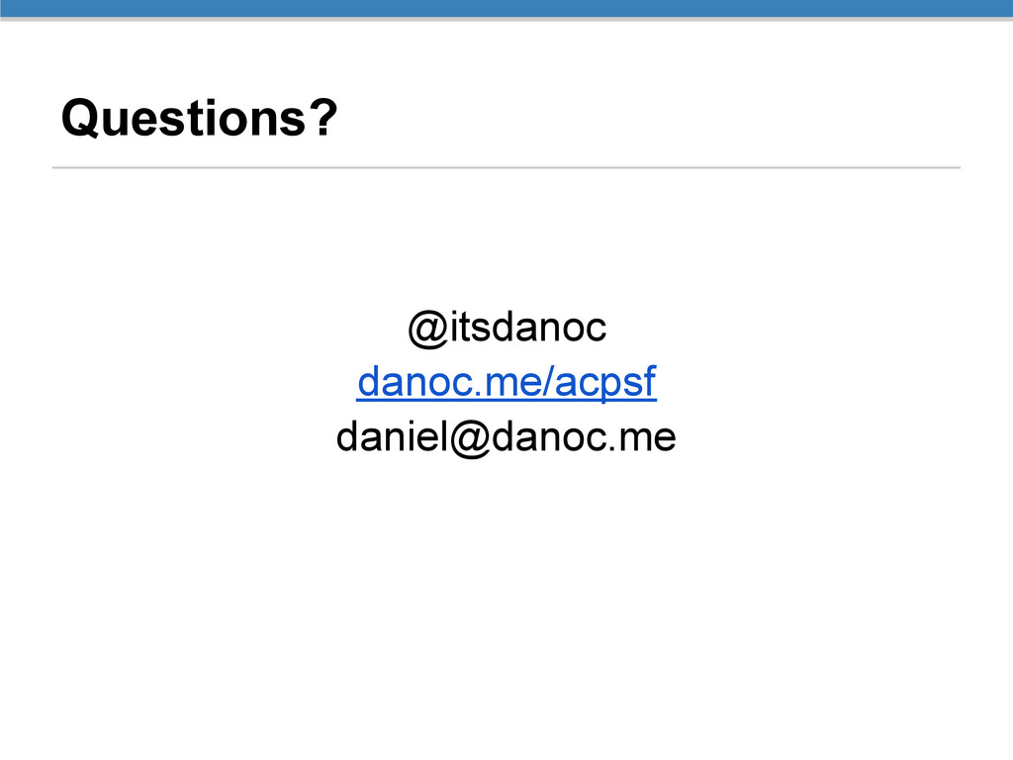Viewport: 1013px width, 760px height.
Task: Click the @ symbol before itsdanoc
Action: tap(427, 329)
